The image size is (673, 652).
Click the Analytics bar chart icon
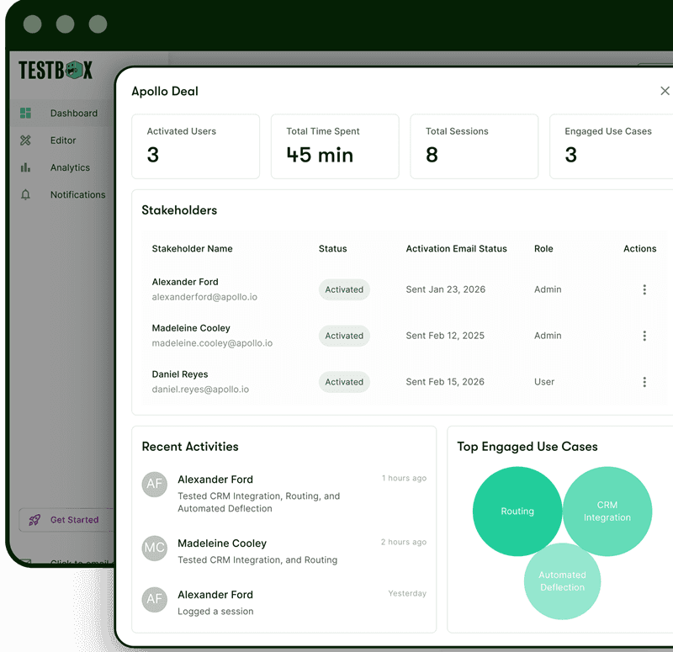point(26,167)
